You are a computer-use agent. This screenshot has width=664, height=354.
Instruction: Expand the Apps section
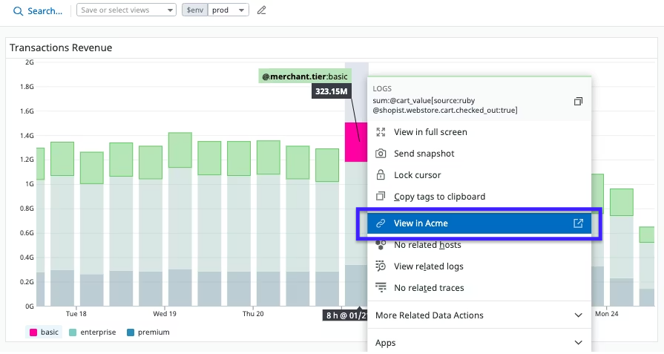479,343
